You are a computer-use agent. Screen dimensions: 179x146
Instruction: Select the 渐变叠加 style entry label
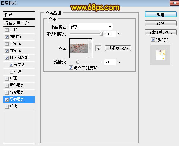(x=17, y=92)
